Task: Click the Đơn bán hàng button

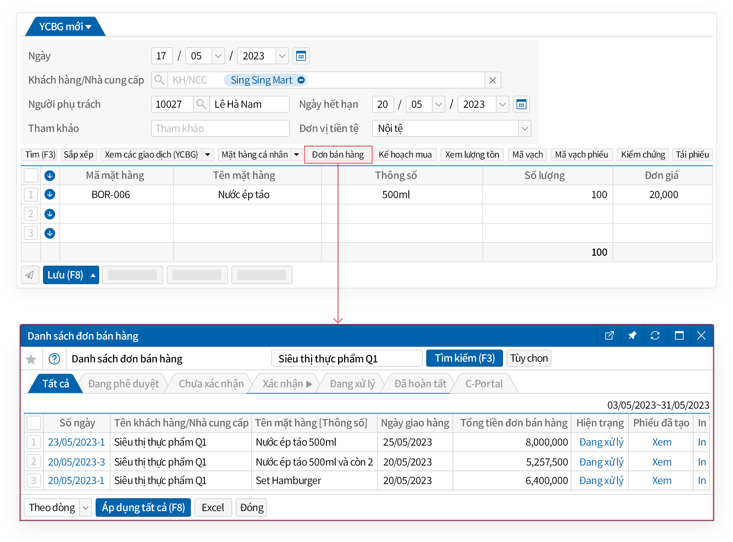Action: tap(338, 155)
